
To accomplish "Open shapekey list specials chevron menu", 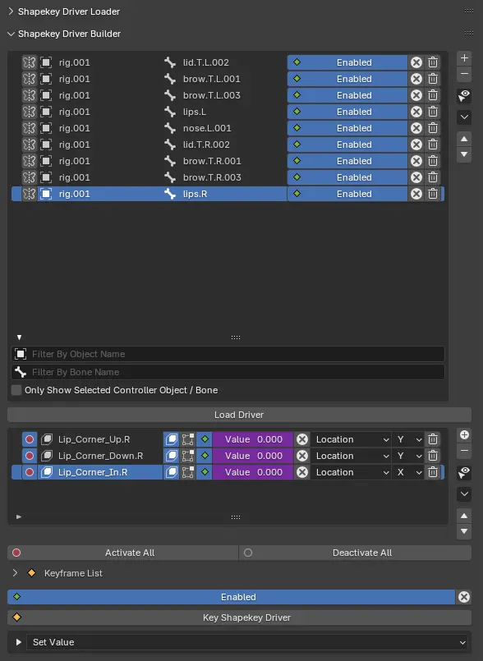I will (x=464, y=493).
